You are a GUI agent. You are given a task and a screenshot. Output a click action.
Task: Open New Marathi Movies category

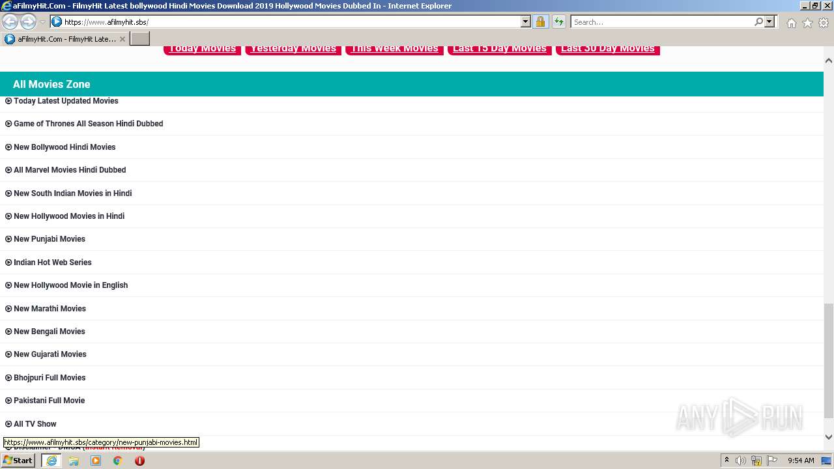(50, 309)
